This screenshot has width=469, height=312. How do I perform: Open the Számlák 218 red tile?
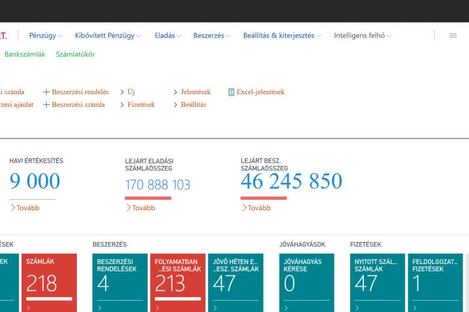click(x=49, y=283)
